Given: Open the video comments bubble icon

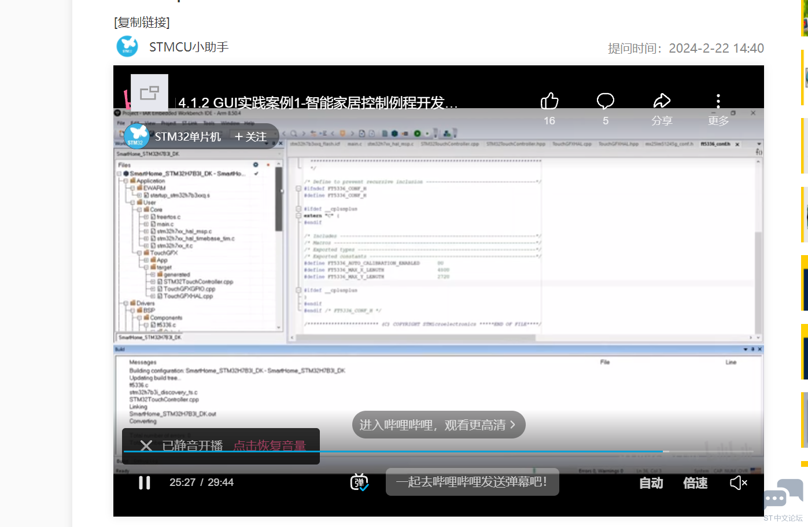Looking at the screenshot, I should tap(606, 101).
